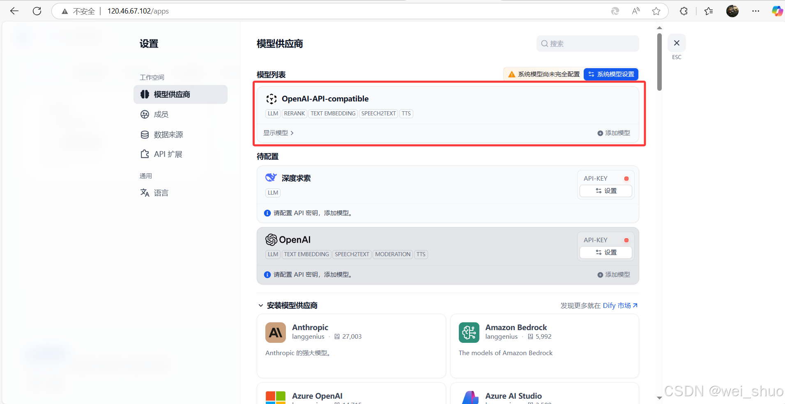
Task: Click the API 扩展 extension icon
Action: 145,154
